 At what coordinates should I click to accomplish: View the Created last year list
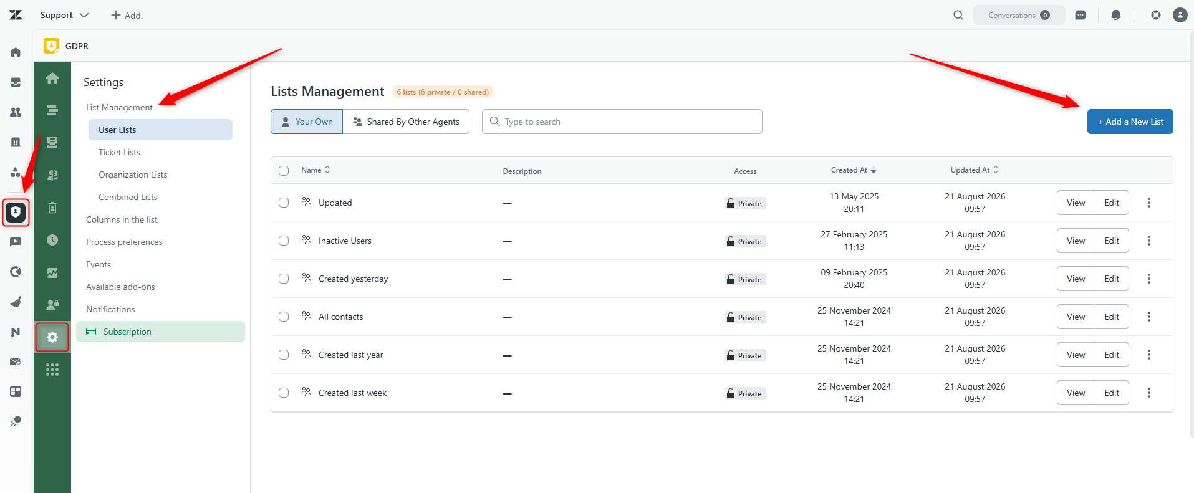pyautogui.click(x=1076, y=355)
